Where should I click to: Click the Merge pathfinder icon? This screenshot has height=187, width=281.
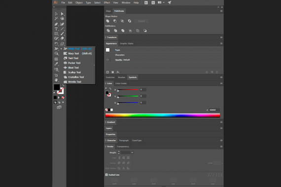pos(123,31)
